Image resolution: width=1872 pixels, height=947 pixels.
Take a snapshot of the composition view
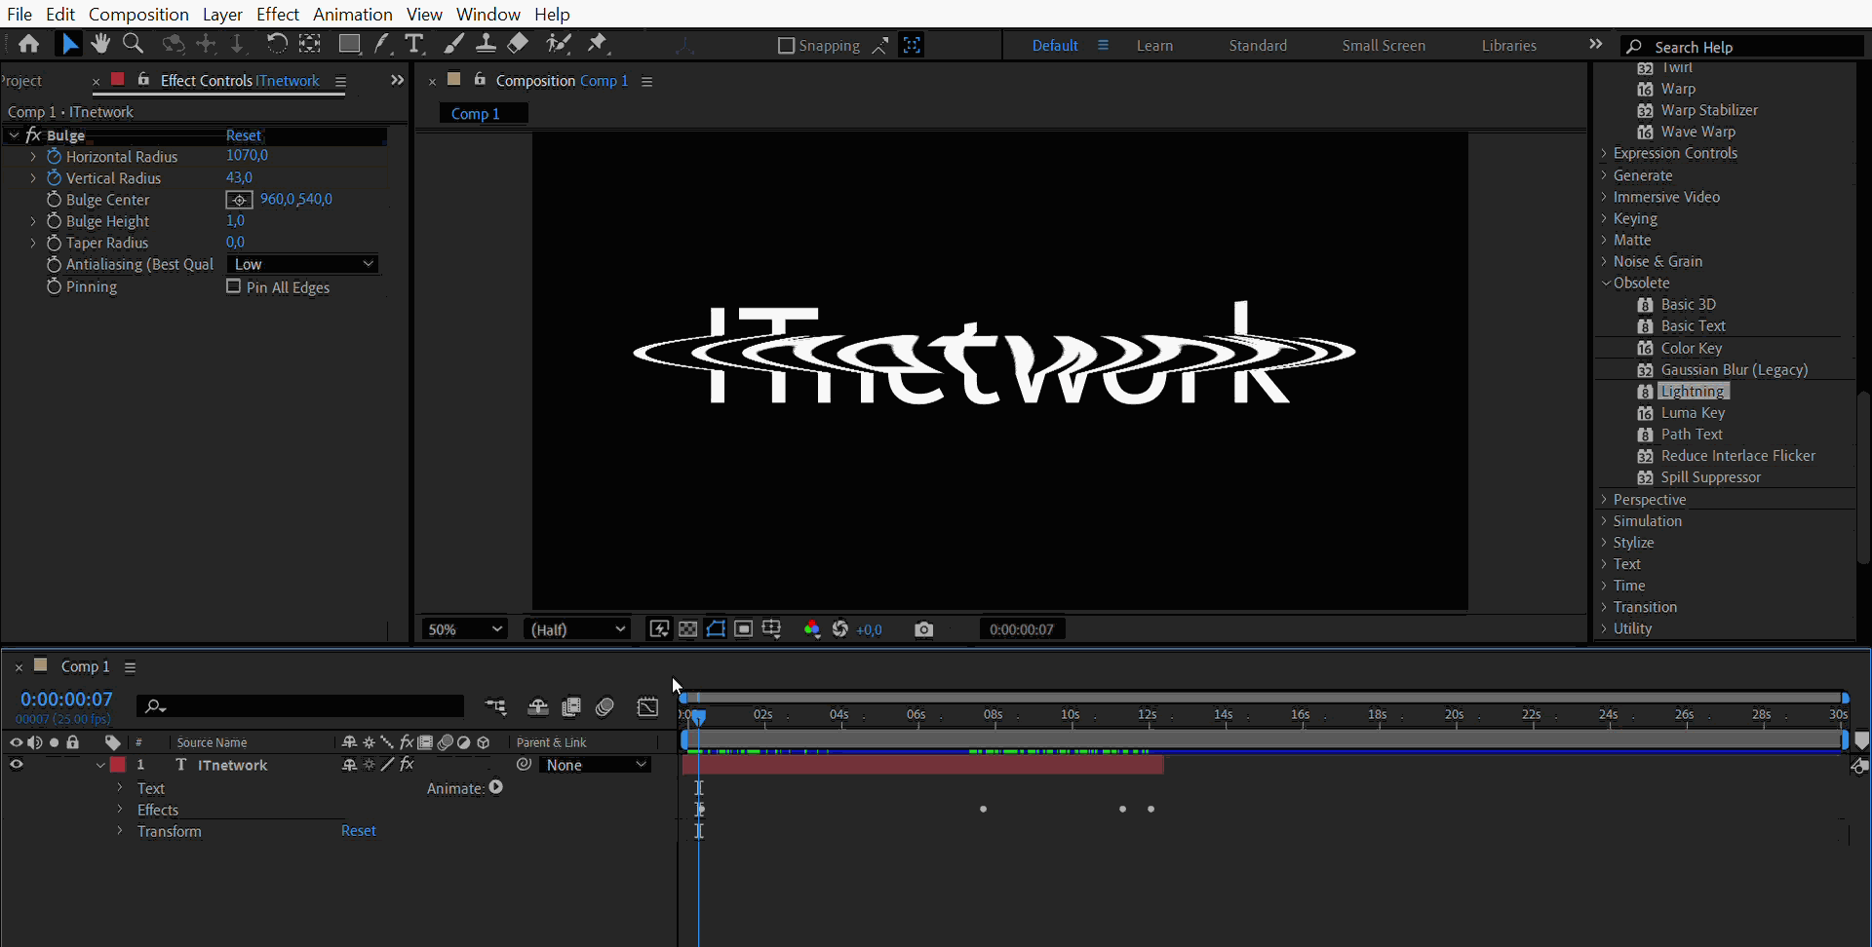coord(924,629)
